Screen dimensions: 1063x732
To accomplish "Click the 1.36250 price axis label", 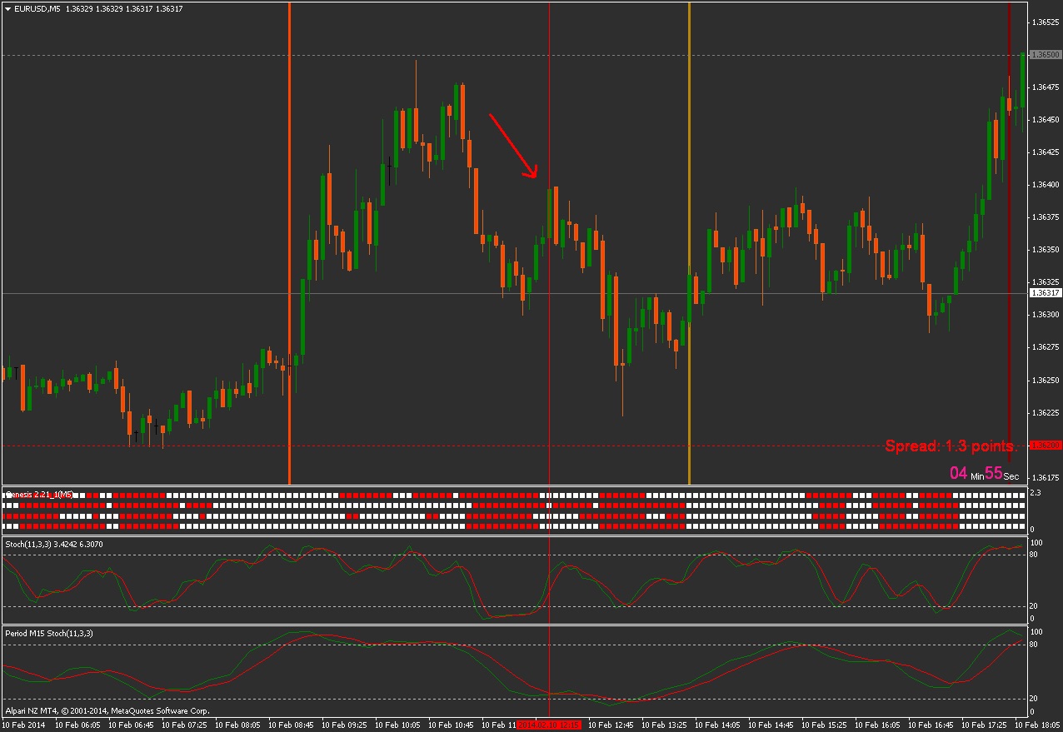I will [1045, 380].
